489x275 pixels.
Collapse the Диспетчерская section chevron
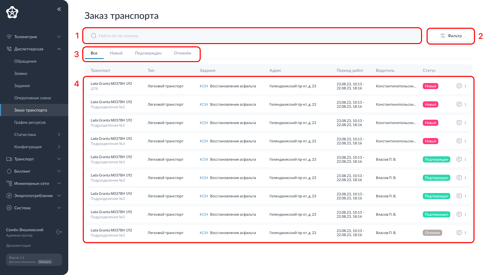coord(59,49)
